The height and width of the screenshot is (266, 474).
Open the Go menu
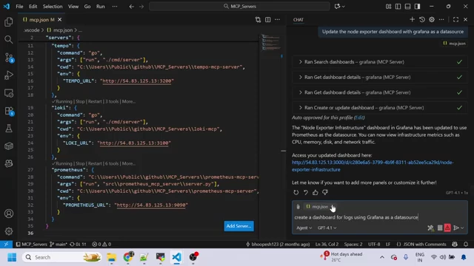pyautogui.click(x=87, y=7)
